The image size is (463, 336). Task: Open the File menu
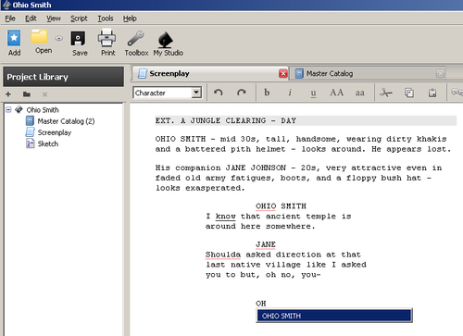(x=10, y=19)
